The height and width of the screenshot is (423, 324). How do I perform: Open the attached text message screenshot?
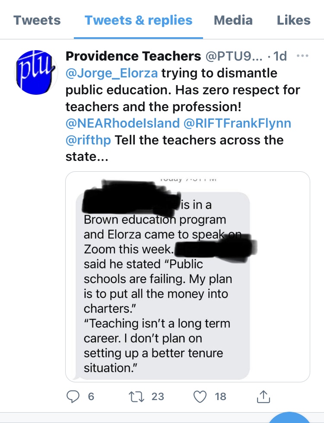(x=187, y=277)
